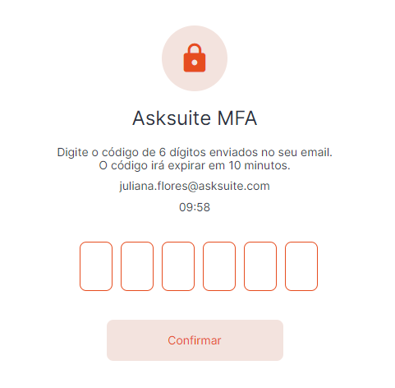The height and width of the screenshot is (388, 395).
Task: Click the "O código irá expirar" line
Action: [195, 166]
